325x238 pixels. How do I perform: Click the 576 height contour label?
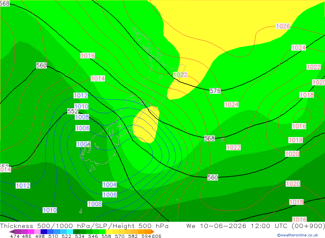[215, 91]
